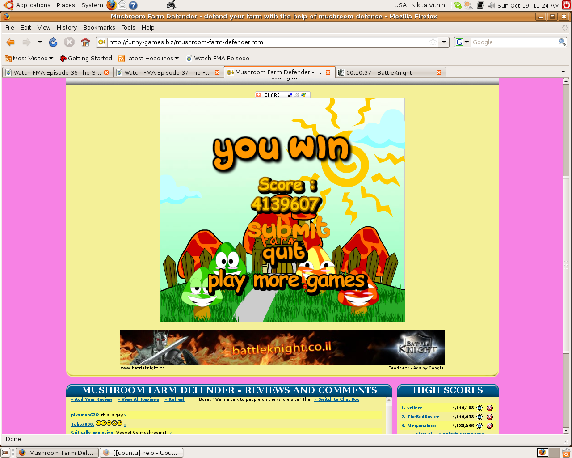Open the Help icon in the top panel

tap(133, 5)
